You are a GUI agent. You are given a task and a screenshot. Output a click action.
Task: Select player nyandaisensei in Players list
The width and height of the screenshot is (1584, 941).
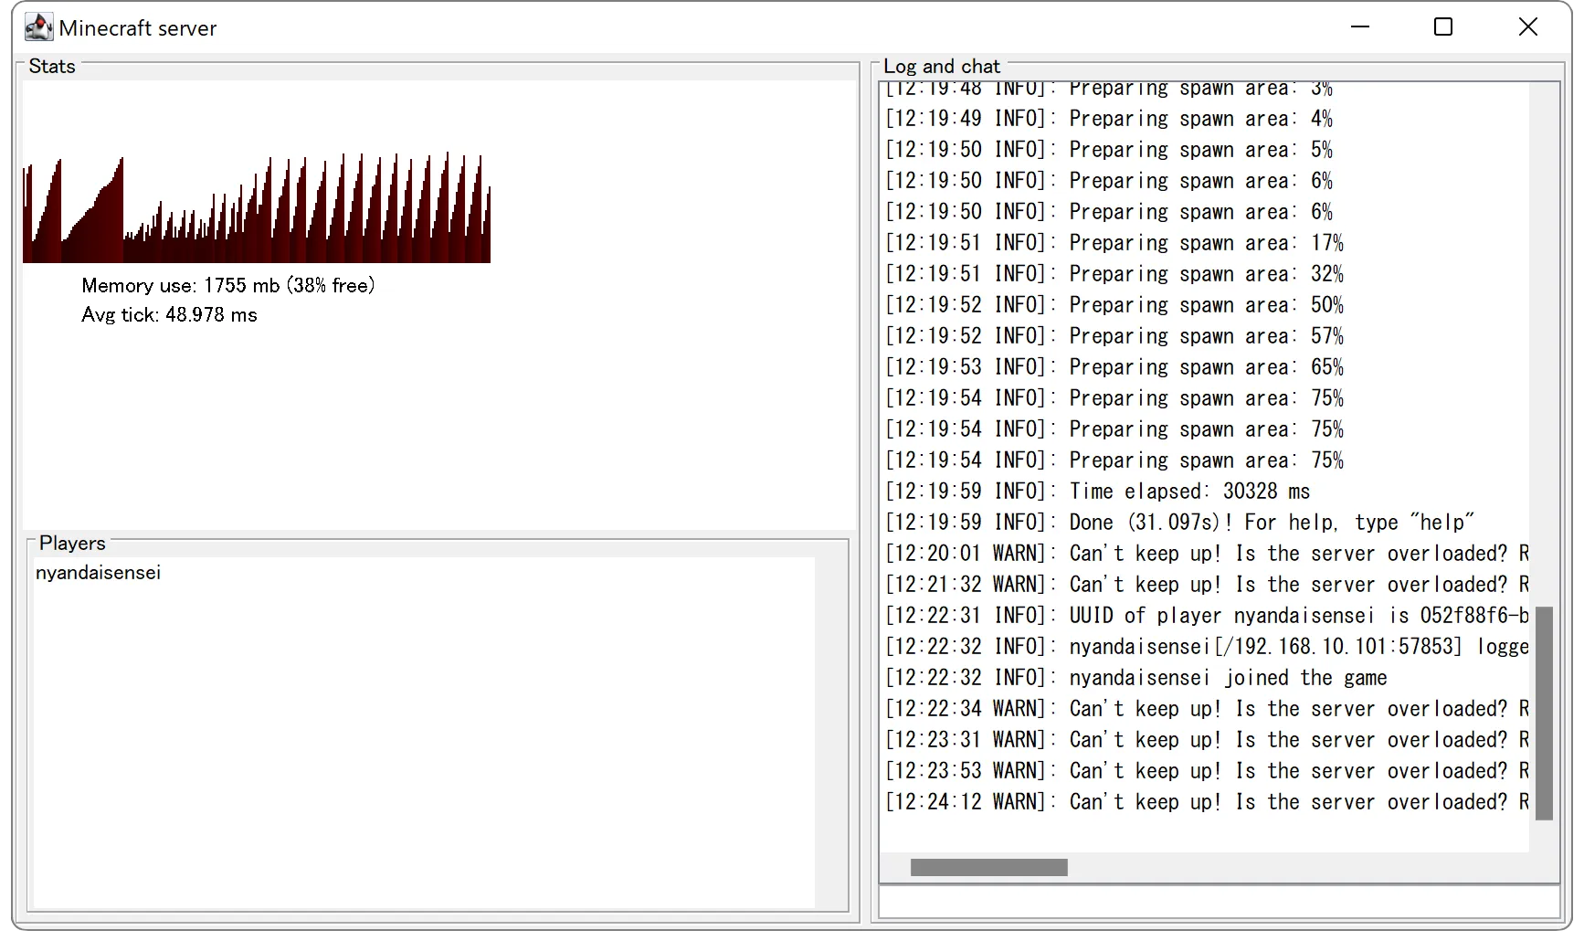98,573
